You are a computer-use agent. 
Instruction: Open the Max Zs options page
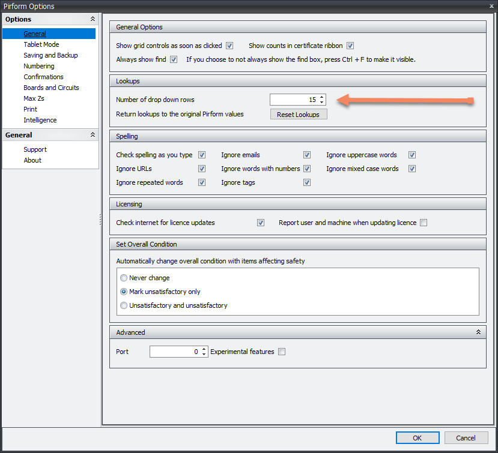point(34,98)
